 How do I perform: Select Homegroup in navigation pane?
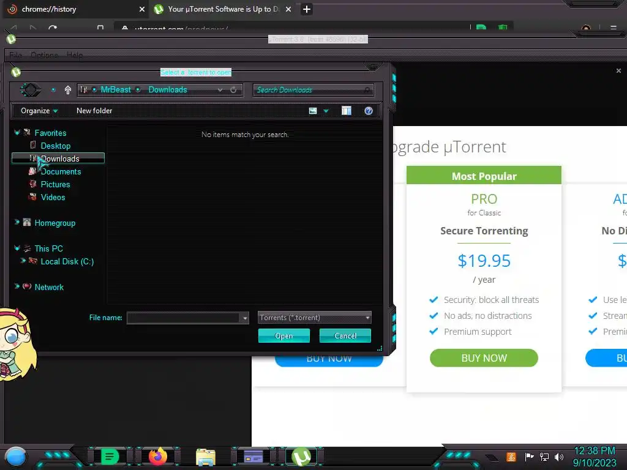click(x=54, y=223)
